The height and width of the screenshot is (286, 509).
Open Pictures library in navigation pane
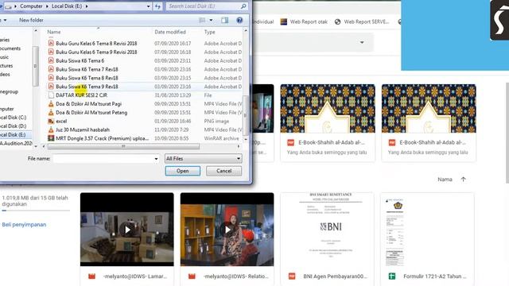[x=6, y=66]
